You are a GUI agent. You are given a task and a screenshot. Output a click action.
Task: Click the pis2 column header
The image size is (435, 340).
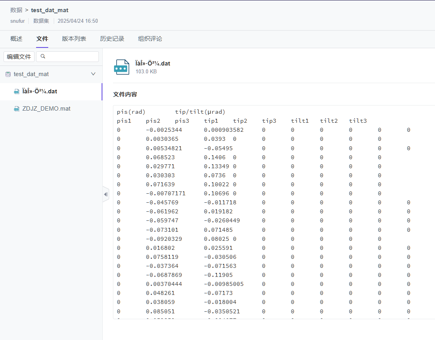tap(153, 121)
